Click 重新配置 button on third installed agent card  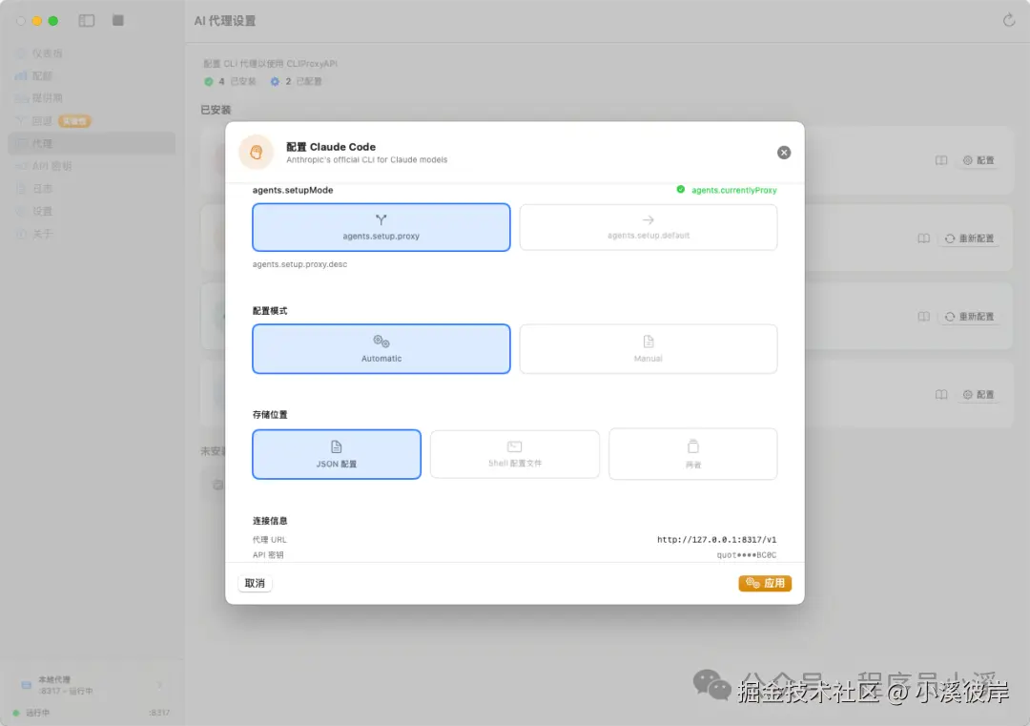[x=970, y=317]
